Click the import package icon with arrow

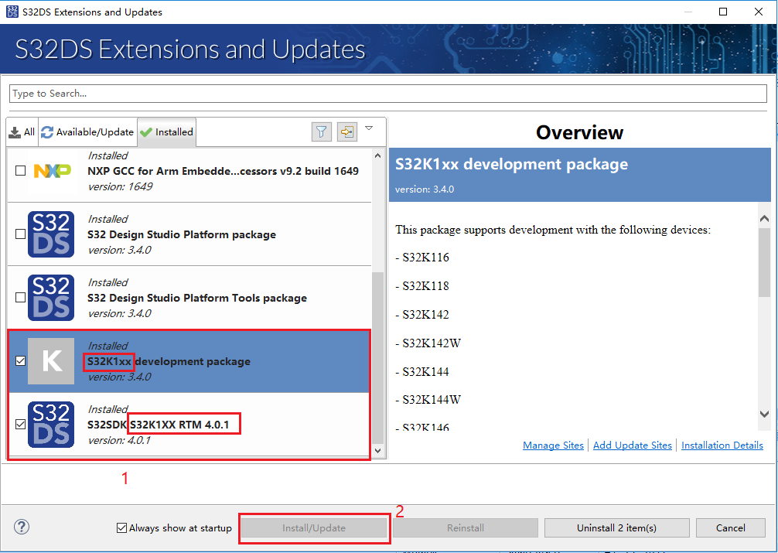tap(346, 132)
